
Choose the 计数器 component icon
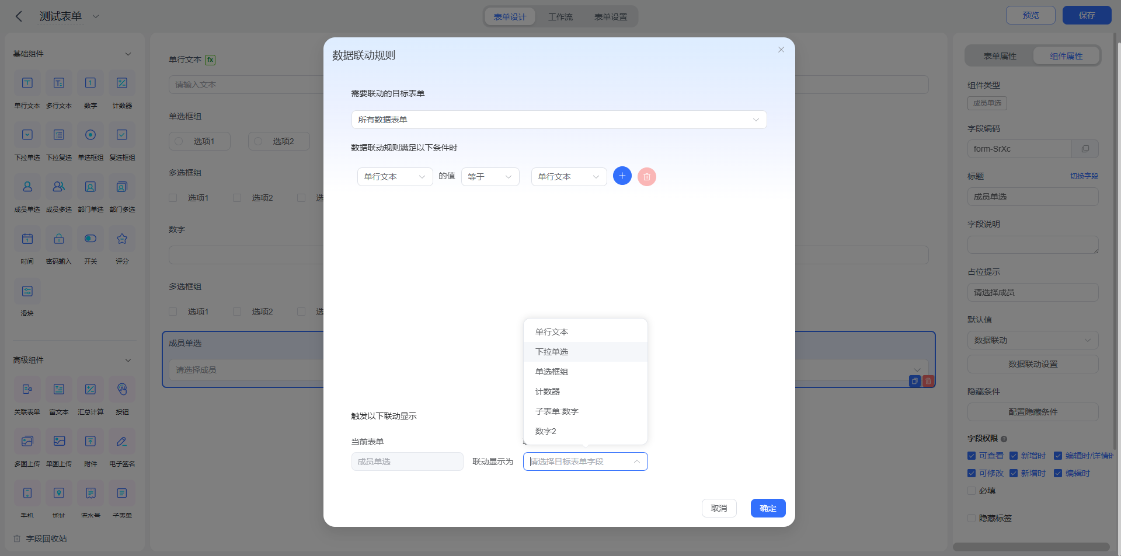(122, 83)
